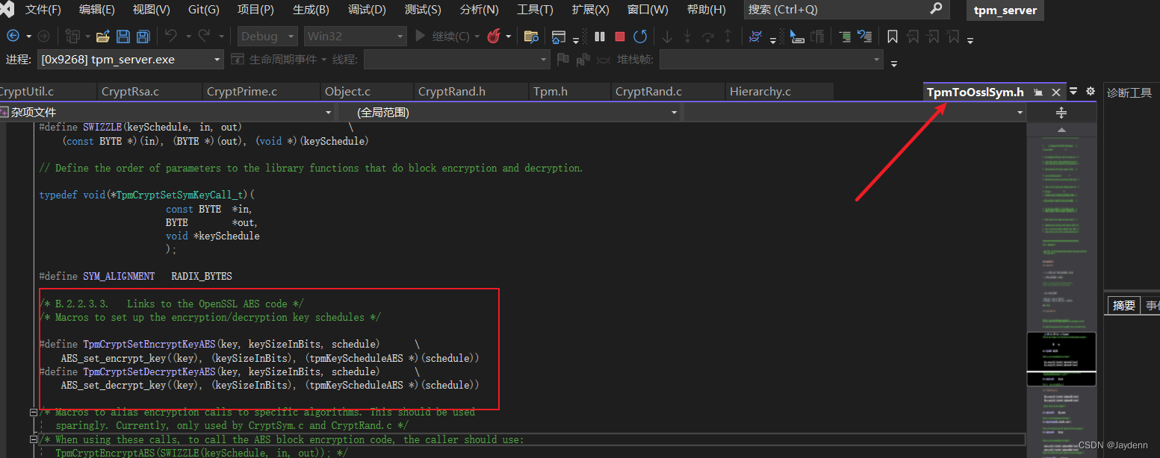Screen dimensions: 1160x458
Task: Click the pause debugging icon
Action: tap(600, 36)
